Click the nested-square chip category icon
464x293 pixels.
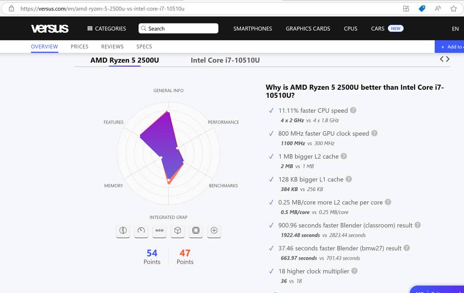point(196,230)
